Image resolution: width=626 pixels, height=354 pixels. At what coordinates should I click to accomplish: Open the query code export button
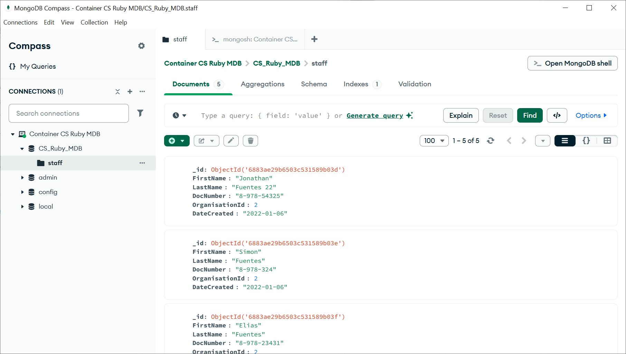(557, 115)
